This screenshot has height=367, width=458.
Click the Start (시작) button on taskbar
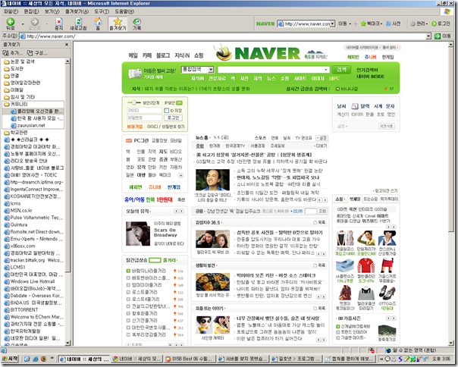pos(10,359)
